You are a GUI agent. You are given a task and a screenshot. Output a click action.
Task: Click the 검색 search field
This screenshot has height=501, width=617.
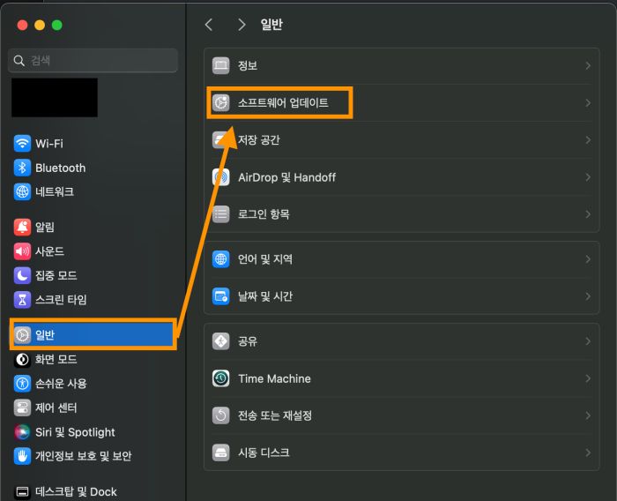click(x=93, y=60)
